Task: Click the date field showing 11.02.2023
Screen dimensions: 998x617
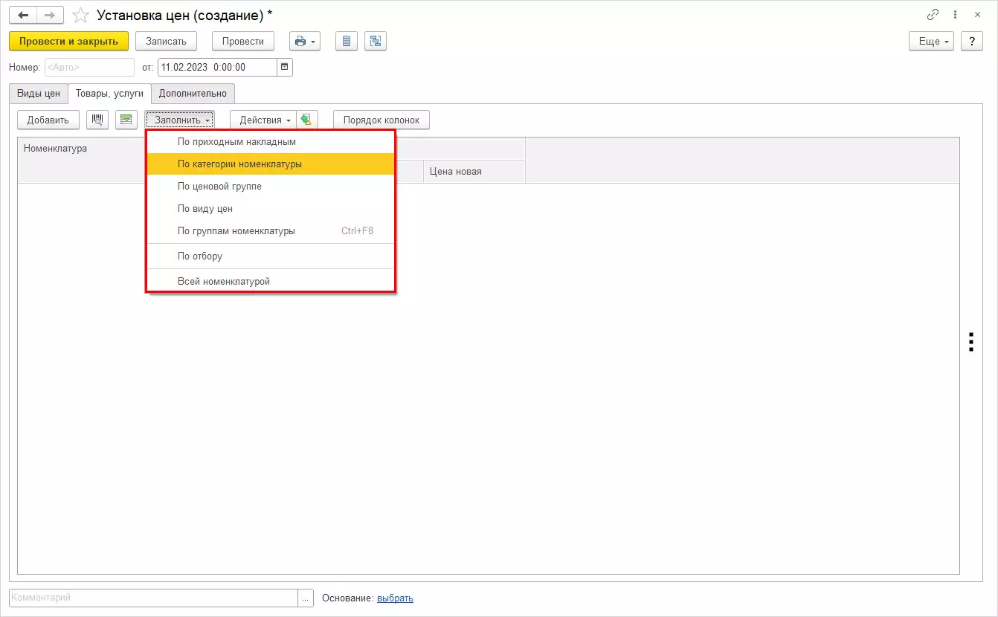Action: (x=217, y=67)
